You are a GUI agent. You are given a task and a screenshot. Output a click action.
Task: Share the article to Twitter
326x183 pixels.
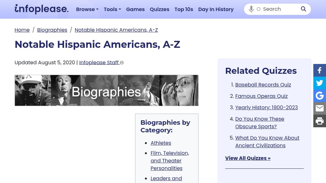[319, 83]
